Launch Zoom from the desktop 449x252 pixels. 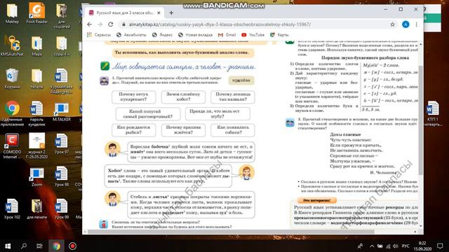click(36, 177)
